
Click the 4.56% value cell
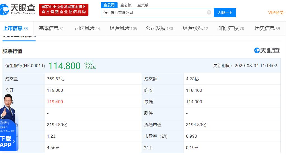click(93, 148)
